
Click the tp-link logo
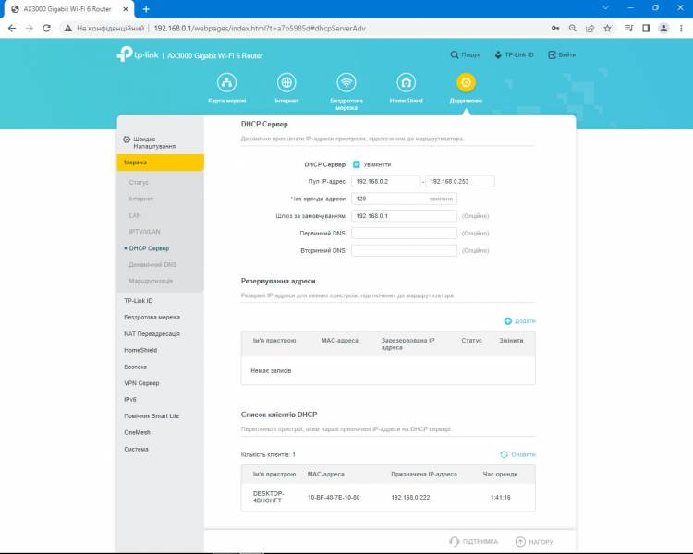138,54
